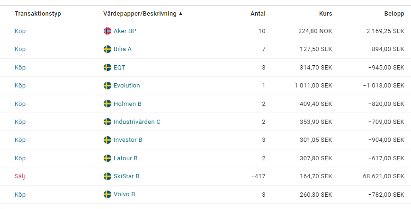This screenshot has width=411, height=209.
Task: Click the Kurs column header
Action: (x=325, y=14)
